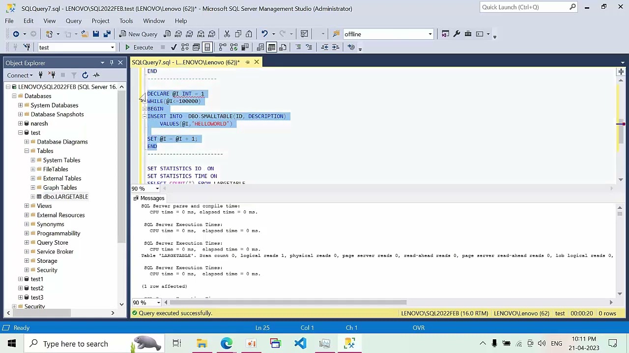Image resolution: width=629 pixels, height=353 pixels.
Task: Click the DMX query icon
Action: click(x=190, y=34)
